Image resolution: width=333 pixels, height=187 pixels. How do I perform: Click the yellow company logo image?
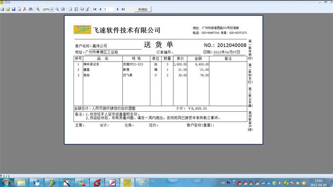pos(82,30)
